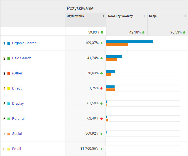Screen dimensions: 188x156
Task: Sort by Nowi użytkownicy column header
Action: point(120,16)
